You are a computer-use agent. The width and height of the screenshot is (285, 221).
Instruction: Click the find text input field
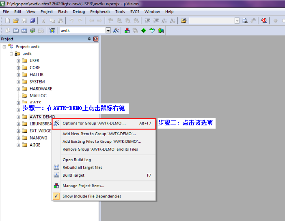point(212,21)
